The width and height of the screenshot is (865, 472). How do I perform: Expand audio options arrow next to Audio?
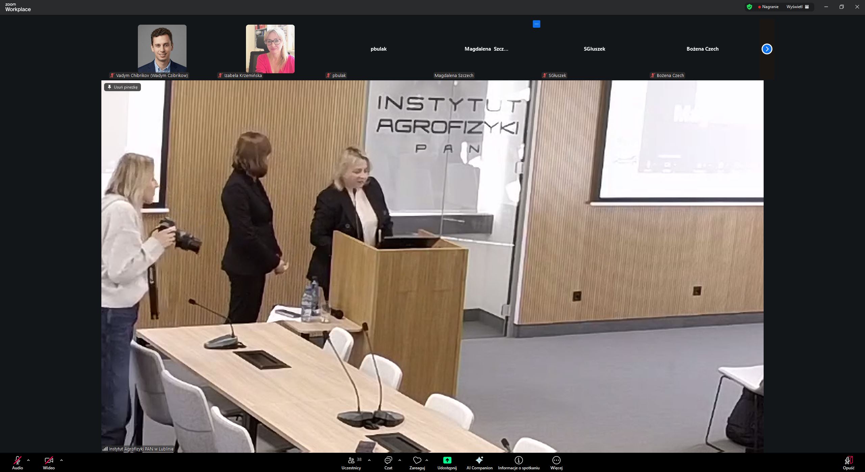coord(28,460)
